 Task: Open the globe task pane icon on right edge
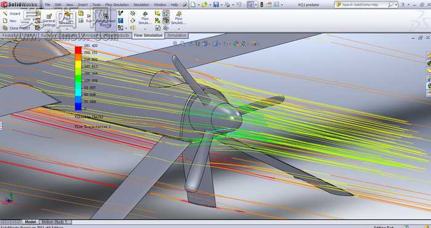429,85
